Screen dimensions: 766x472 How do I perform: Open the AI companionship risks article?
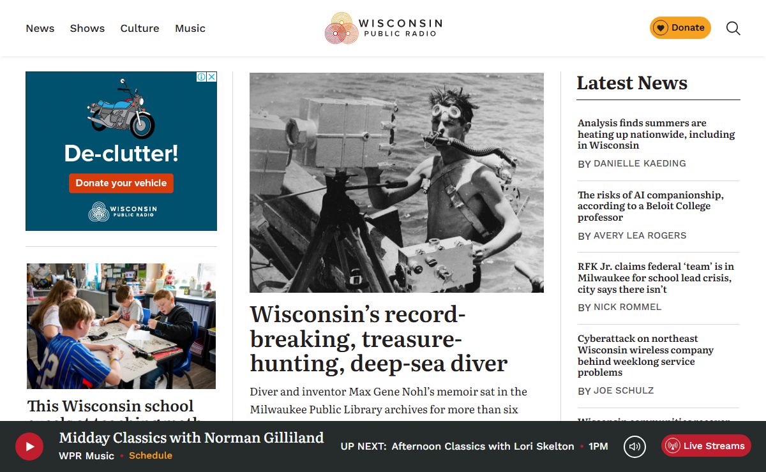click(x=650, y=206)
